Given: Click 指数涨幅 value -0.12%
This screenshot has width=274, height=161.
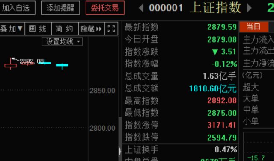Looking at the screenshot, I should click(x=224, y=64).
